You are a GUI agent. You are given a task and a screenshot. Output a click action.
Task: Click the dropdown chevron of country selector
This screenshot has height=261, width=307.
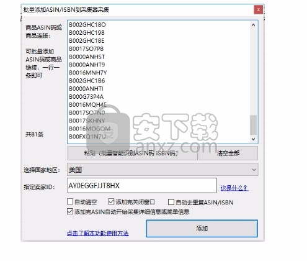point(254,170)
